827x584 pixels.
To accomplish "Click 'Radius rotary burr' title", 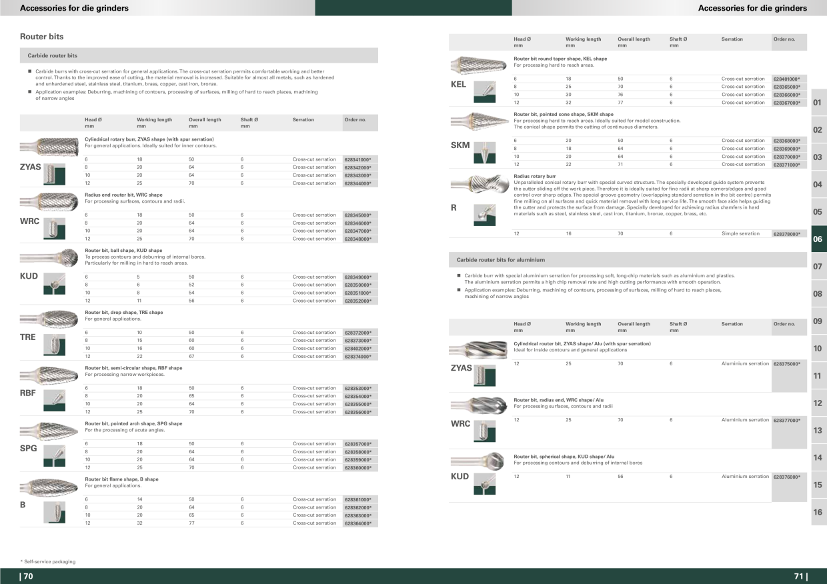I will click(534, 175).
